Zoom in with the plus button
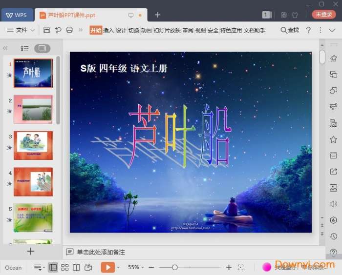This screenshot has width=342, height=275. [x=229, y=267]
